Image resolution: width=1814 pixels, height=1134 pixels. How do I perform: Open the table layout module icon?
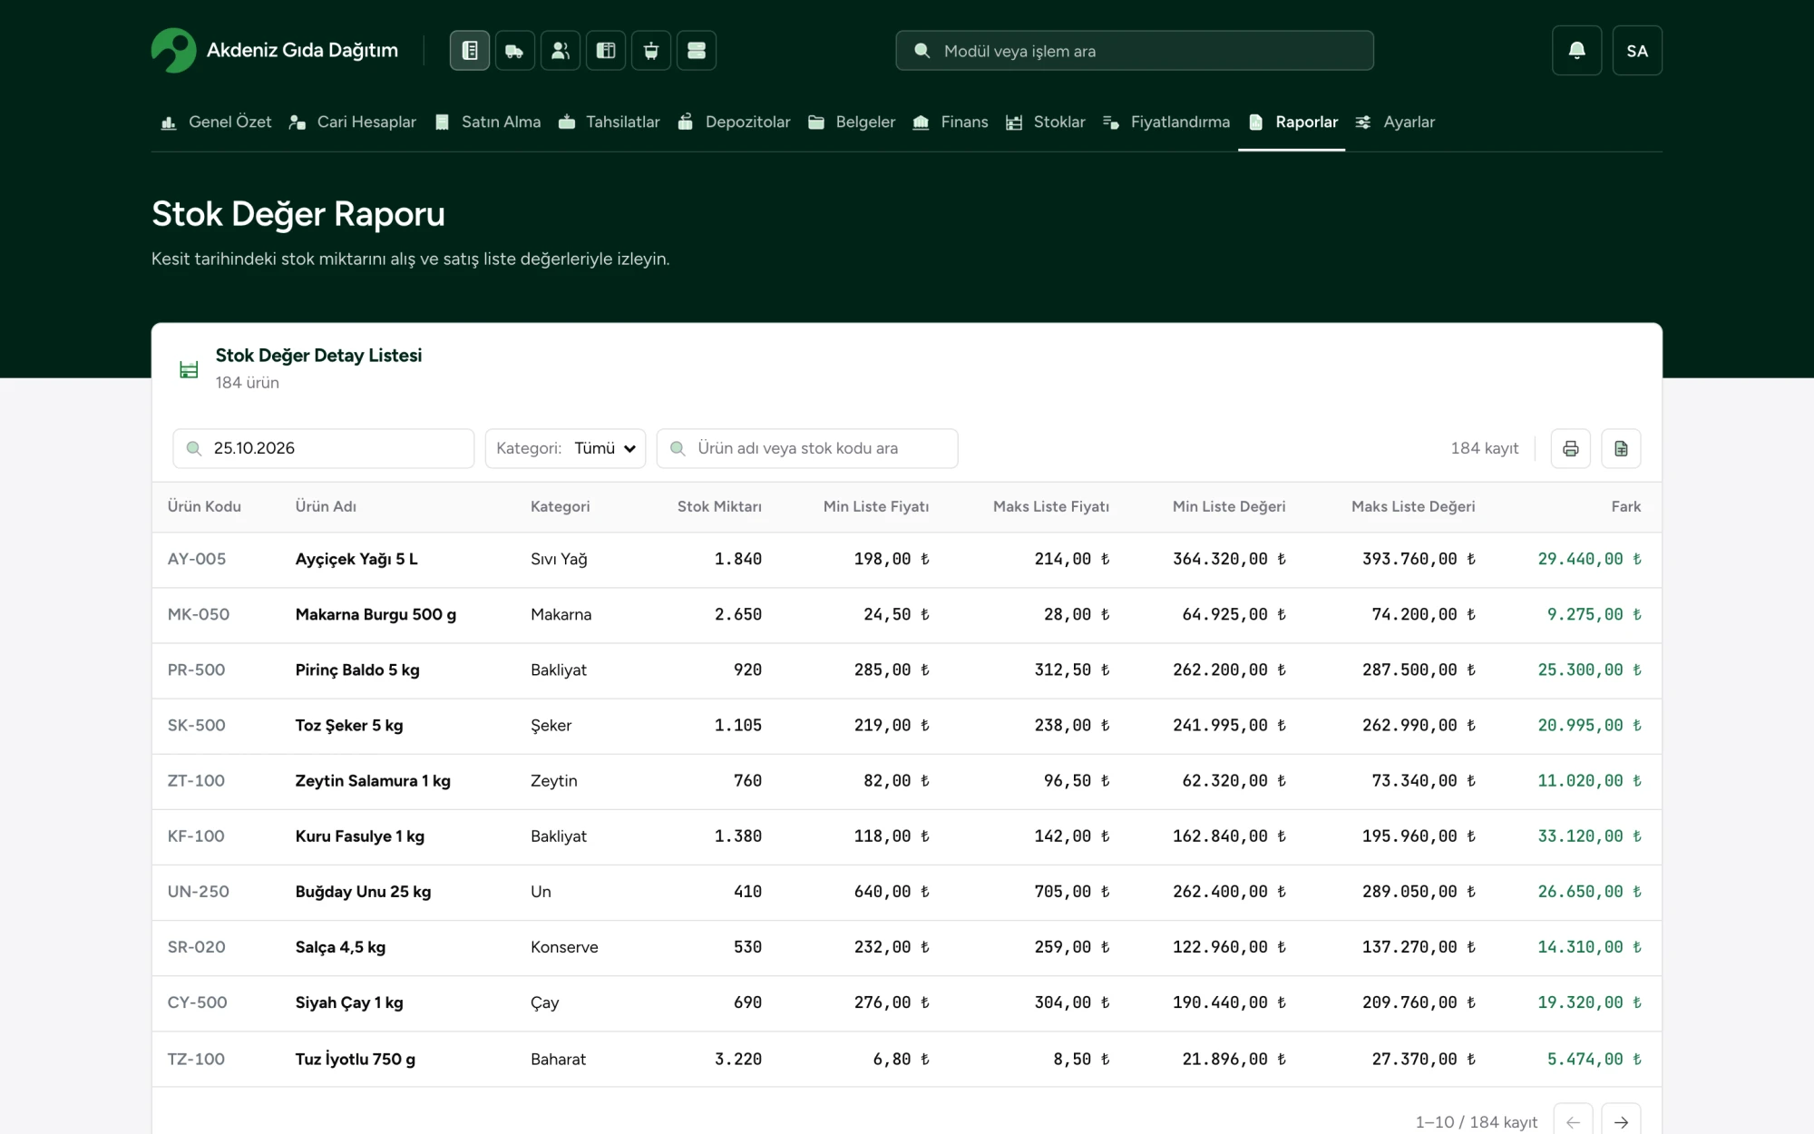(x=606, y=51)
